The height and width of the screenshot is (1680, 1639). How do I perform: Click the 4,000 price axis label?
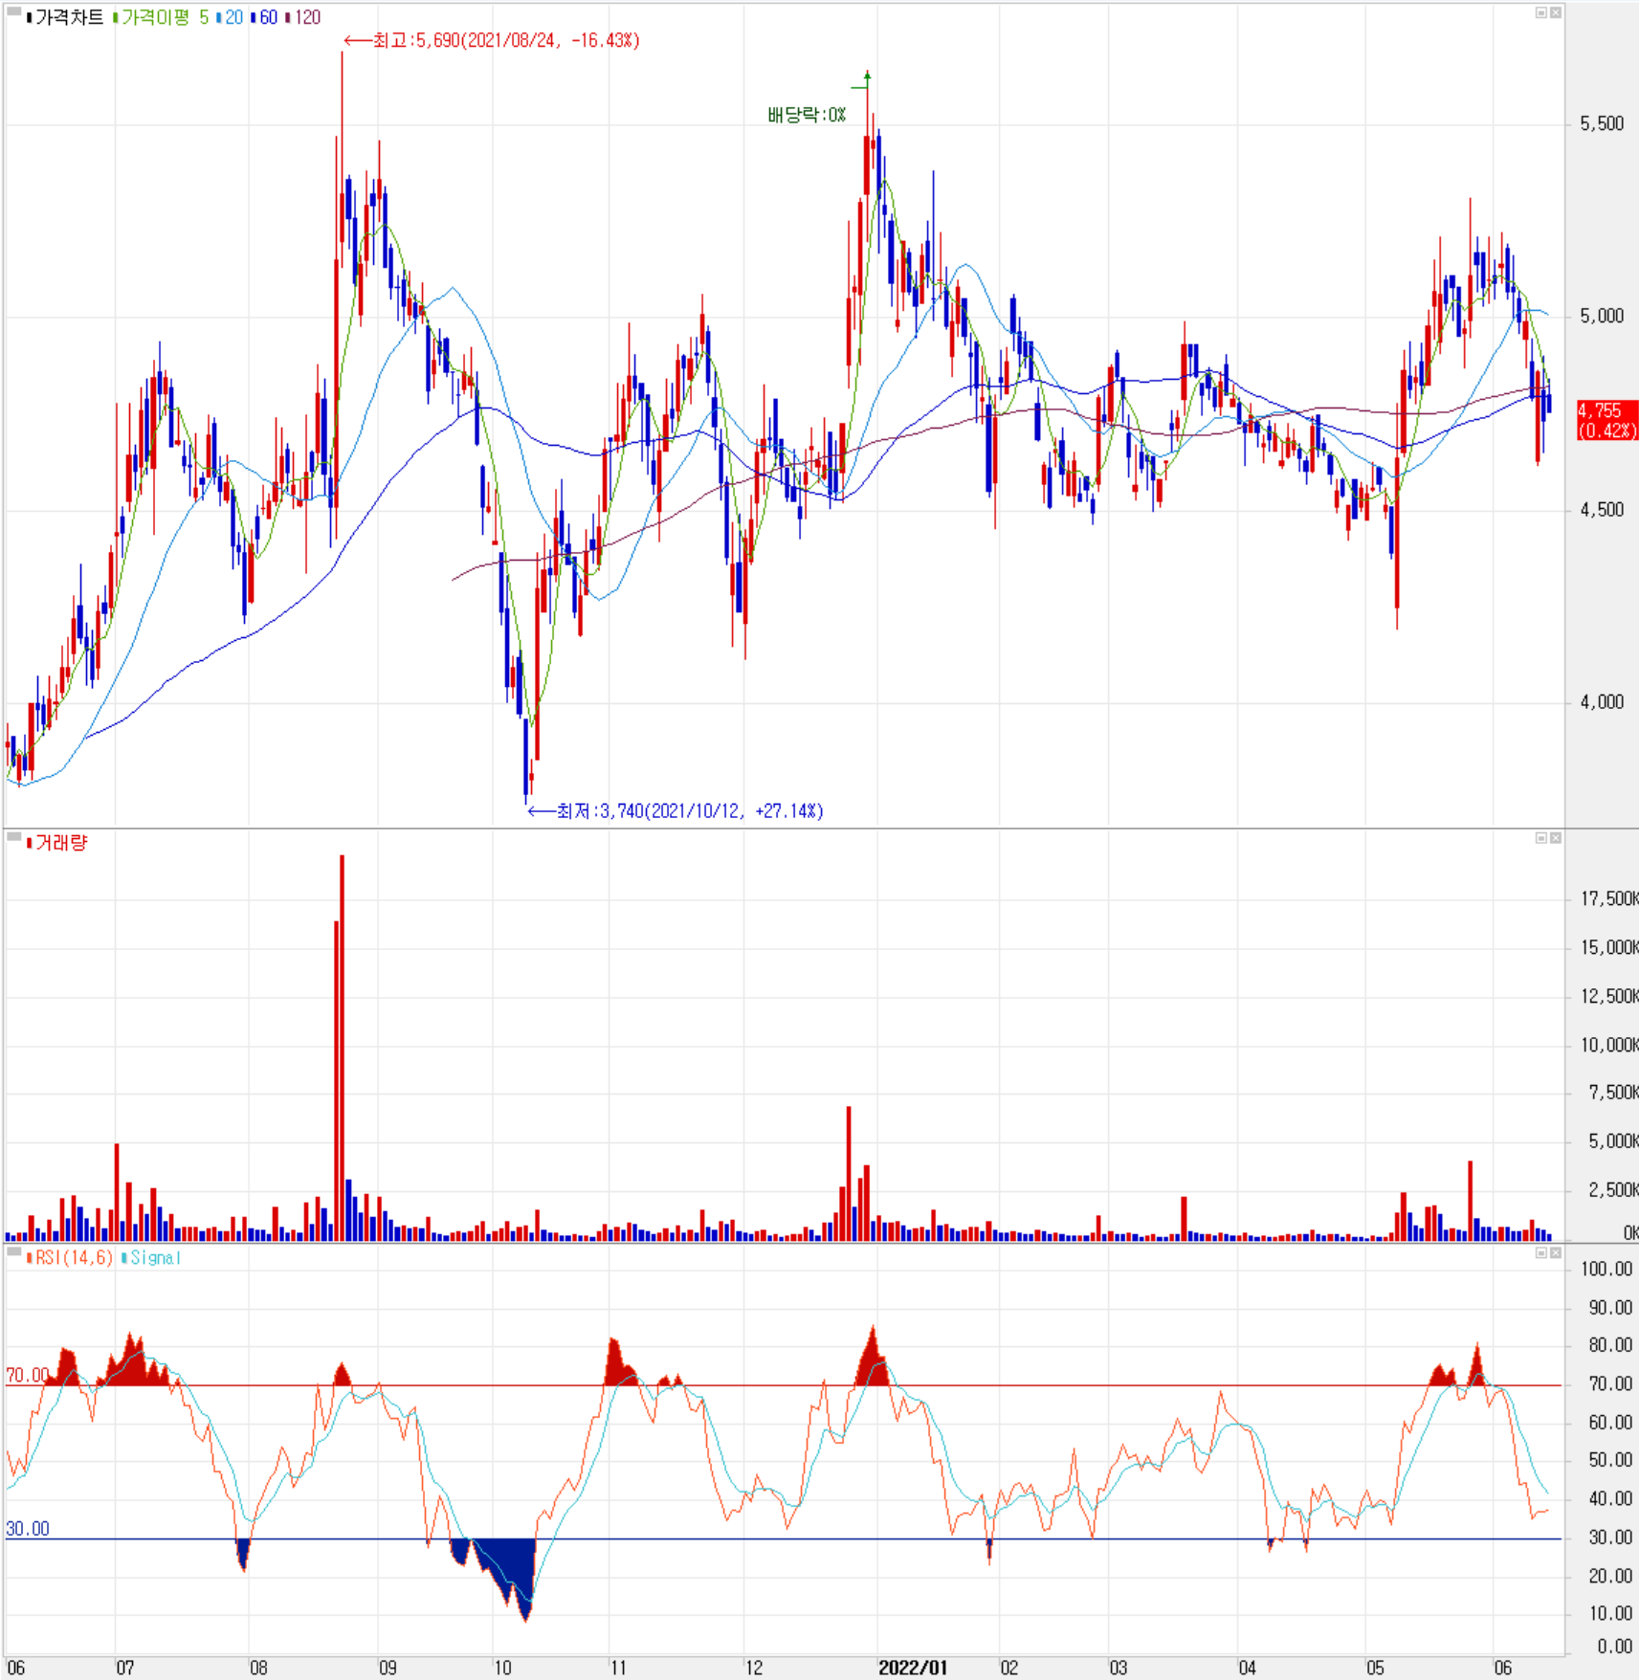coord(1602,702)
